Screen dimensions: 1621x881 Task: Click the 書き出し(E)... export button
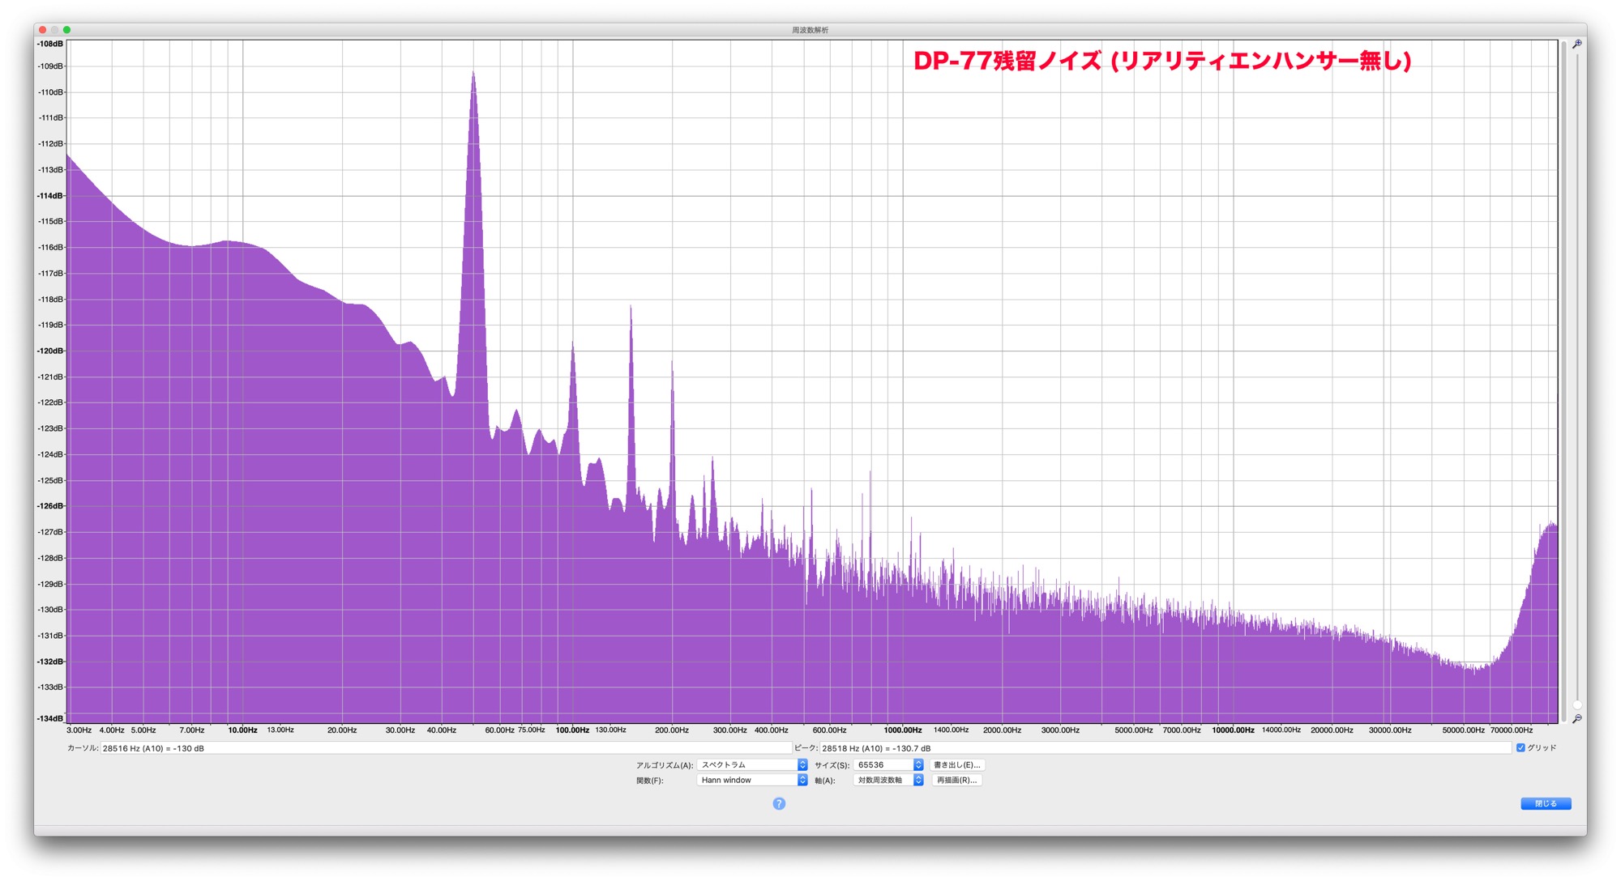coord(957,764)
